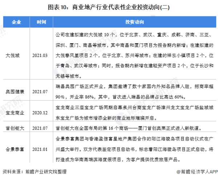218x179 pixels.
Task: Select the 企业 column header
Action: [x=16, y=22]
